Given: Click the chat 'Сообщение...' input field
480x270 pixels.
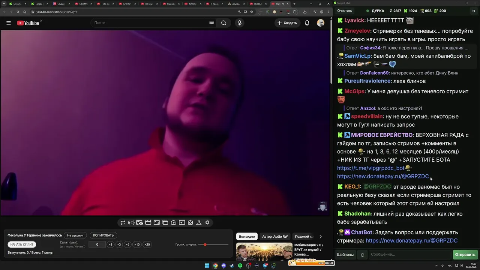Looking at the screenshot, I should click(x=410, y=255).
